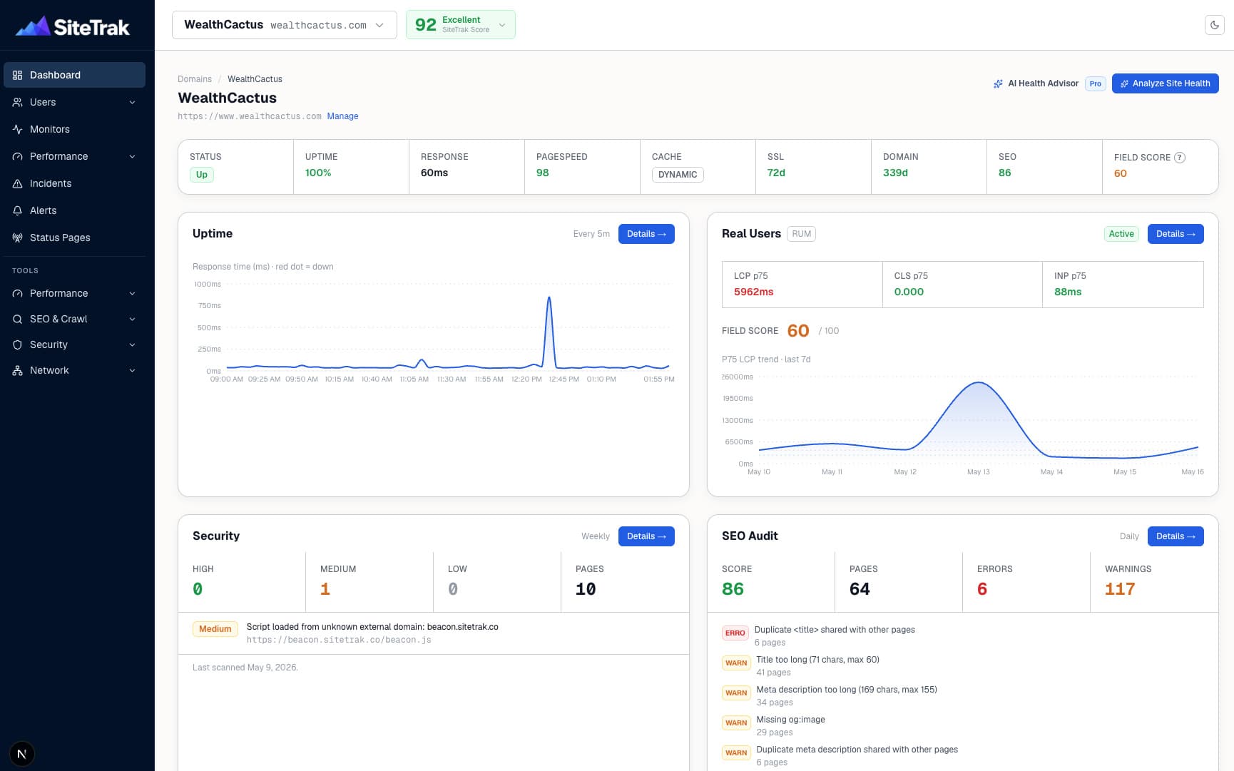Click the LCP trend peak at May 13
This screenshot has width=1234, height=771.
click(x=979, y=384)
